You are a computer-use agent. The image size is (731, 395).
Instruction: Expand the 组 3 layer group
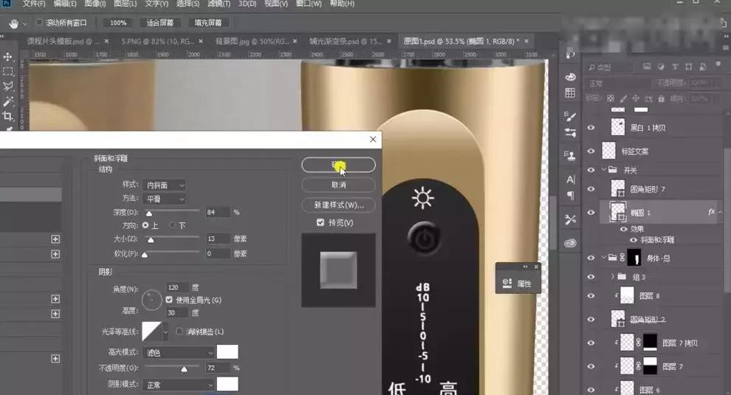(613, 277)
